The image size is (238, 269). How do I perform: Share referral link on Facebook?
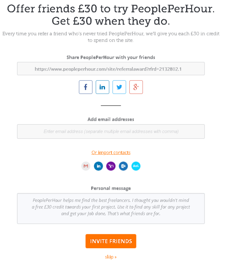coord(86,87)
